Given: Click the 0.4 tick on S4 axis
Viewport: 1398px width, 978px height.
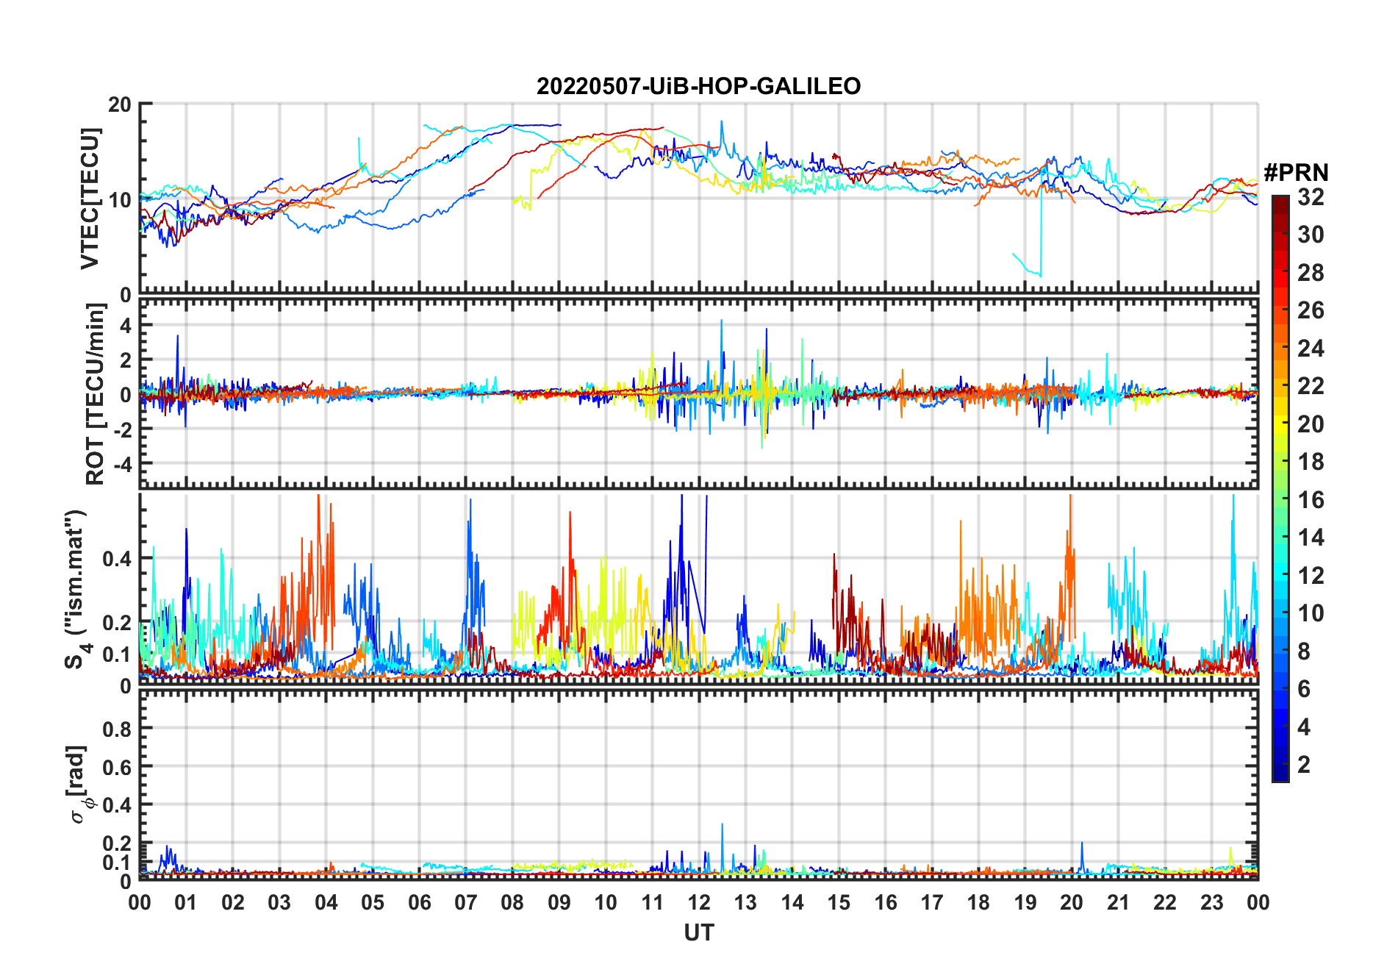Looking at the screenshot, I should (117, 559).
